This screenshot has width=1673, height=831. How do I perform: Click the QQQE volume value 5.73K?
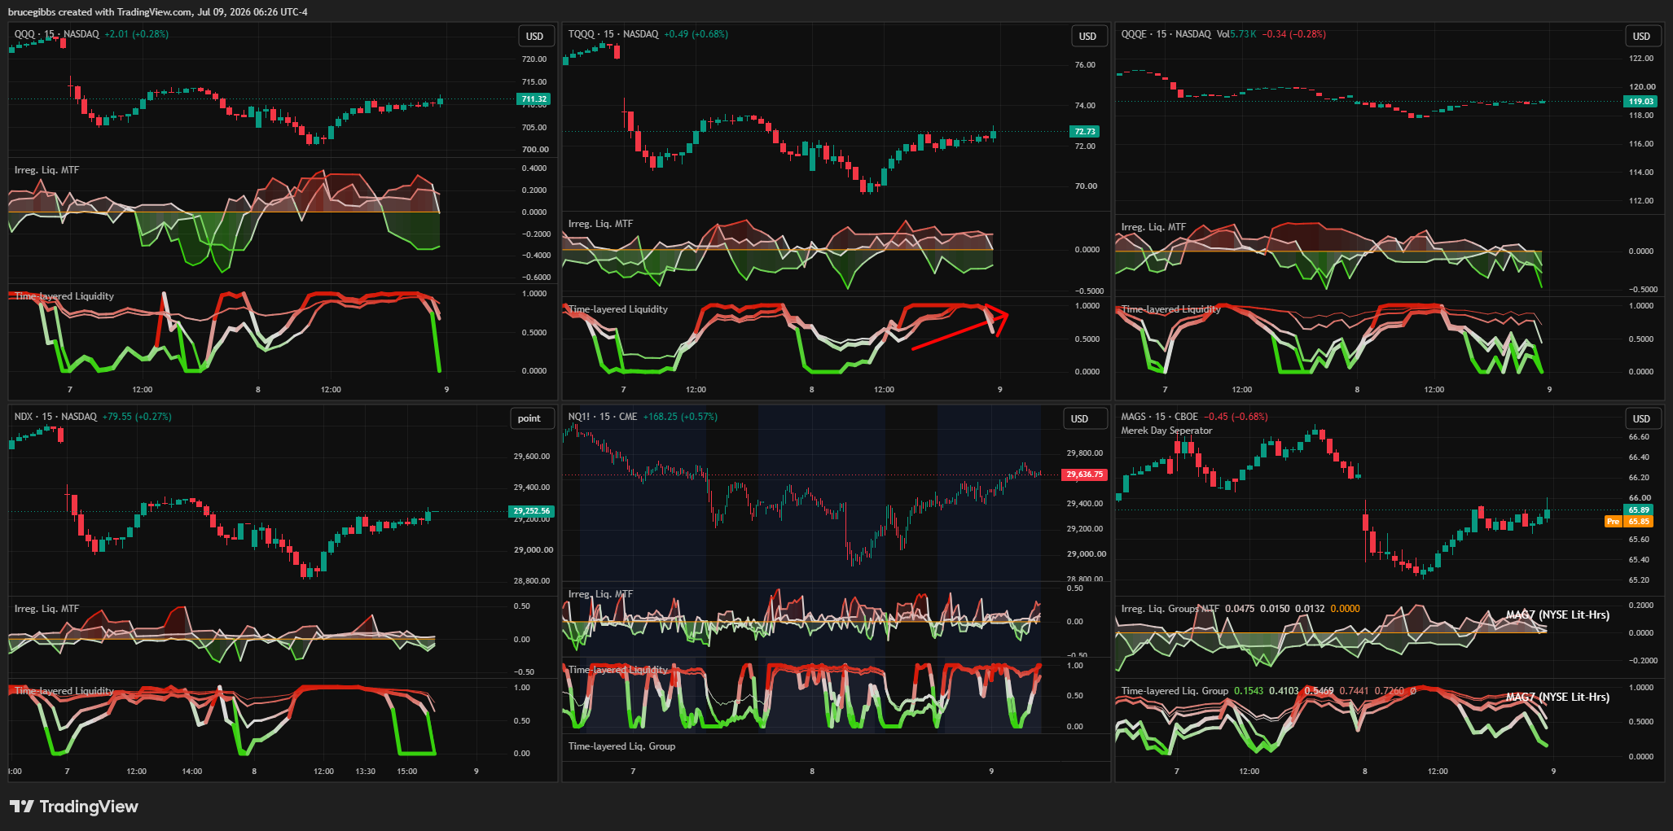[1243, 34]
